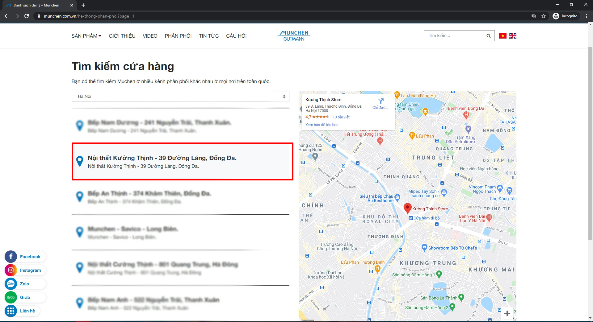Click the address bar URL
593x322 pixels.
click(x=89, y=16)
